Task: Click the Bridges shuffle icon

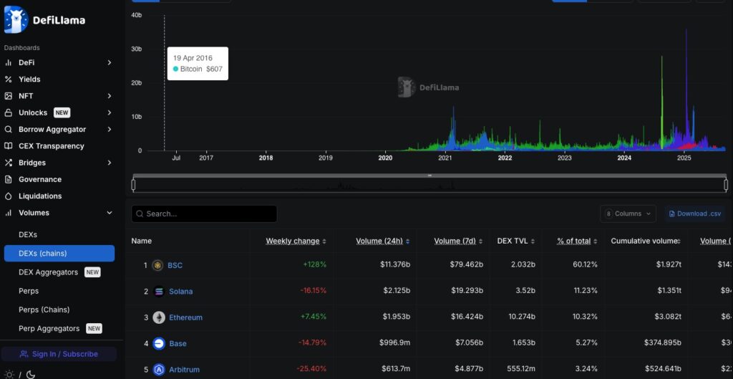Action: coord(9,163)
